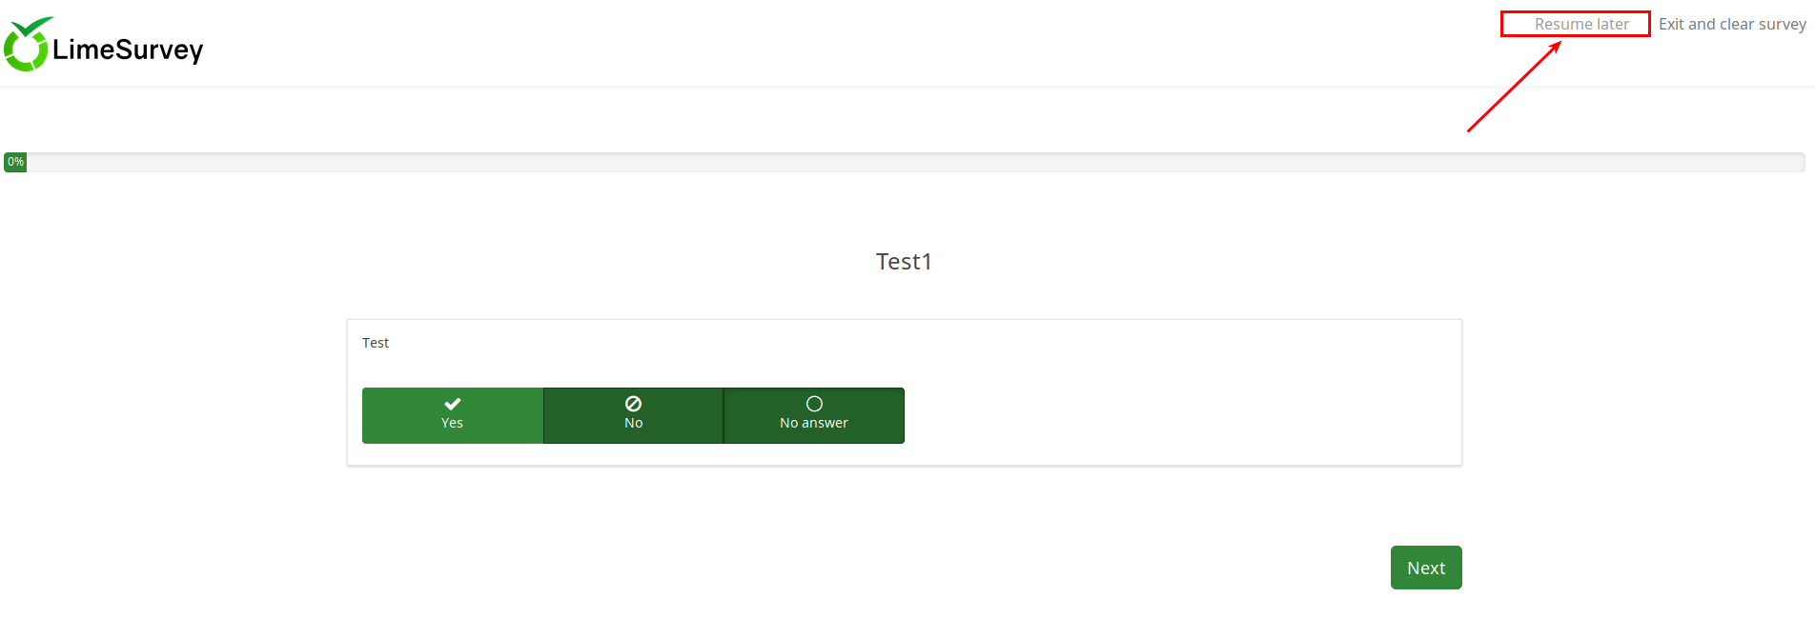Choose the "No answer" text label
Viewport: 1815px width, 638px height.
coord(814,424)
